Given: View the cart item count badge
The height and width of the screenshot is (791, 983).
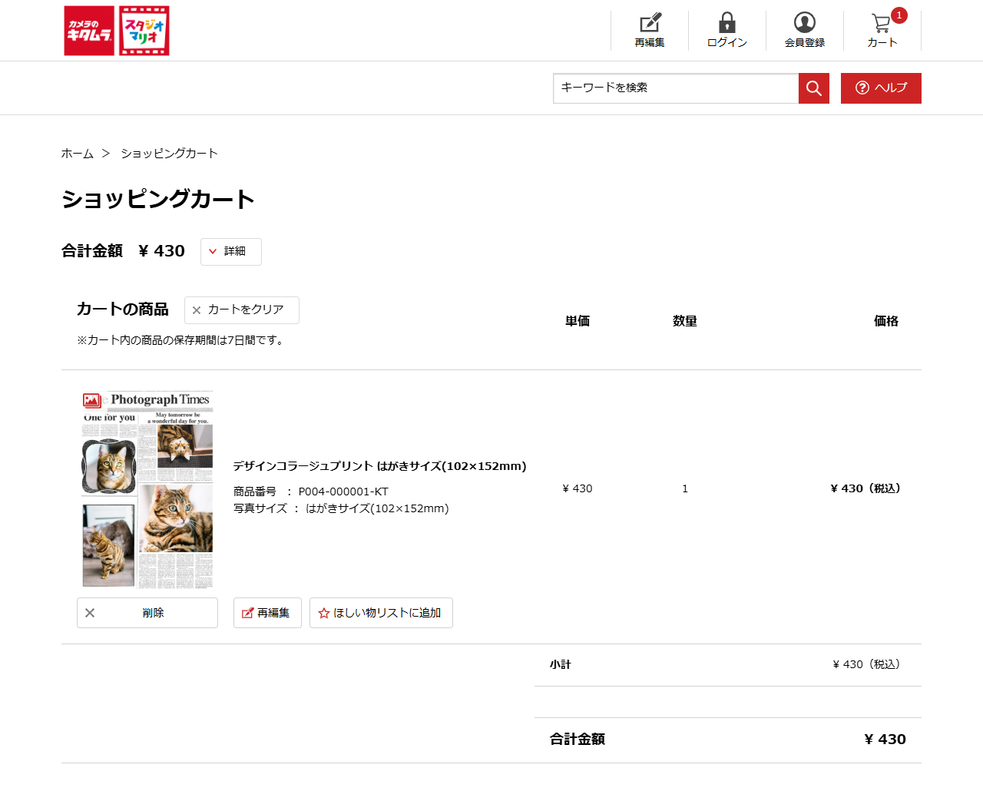Looking at the screenshot, I should pyautogui.click(x=899, y=14).
